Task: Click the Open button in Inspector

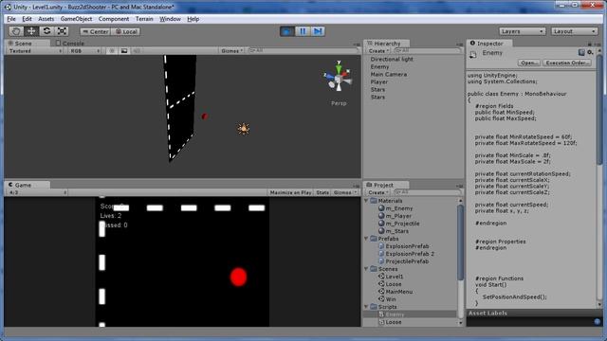Action: coord(529,63)
